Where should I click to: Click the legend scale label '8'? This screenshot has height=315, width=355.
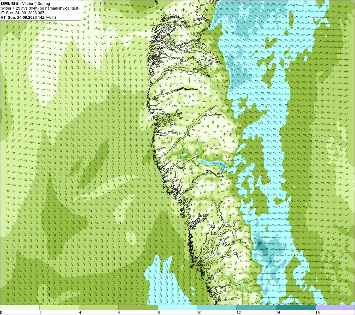[159, 313]
